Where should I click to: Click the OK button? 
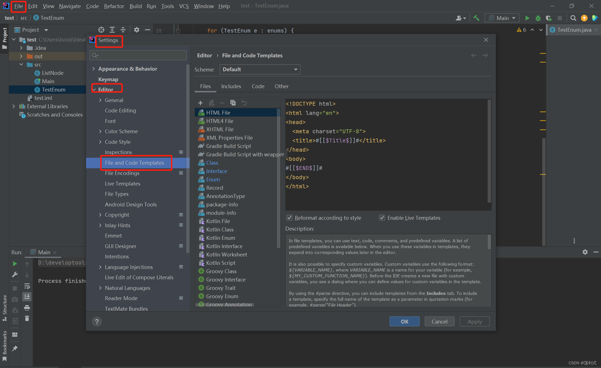(404, 322)
